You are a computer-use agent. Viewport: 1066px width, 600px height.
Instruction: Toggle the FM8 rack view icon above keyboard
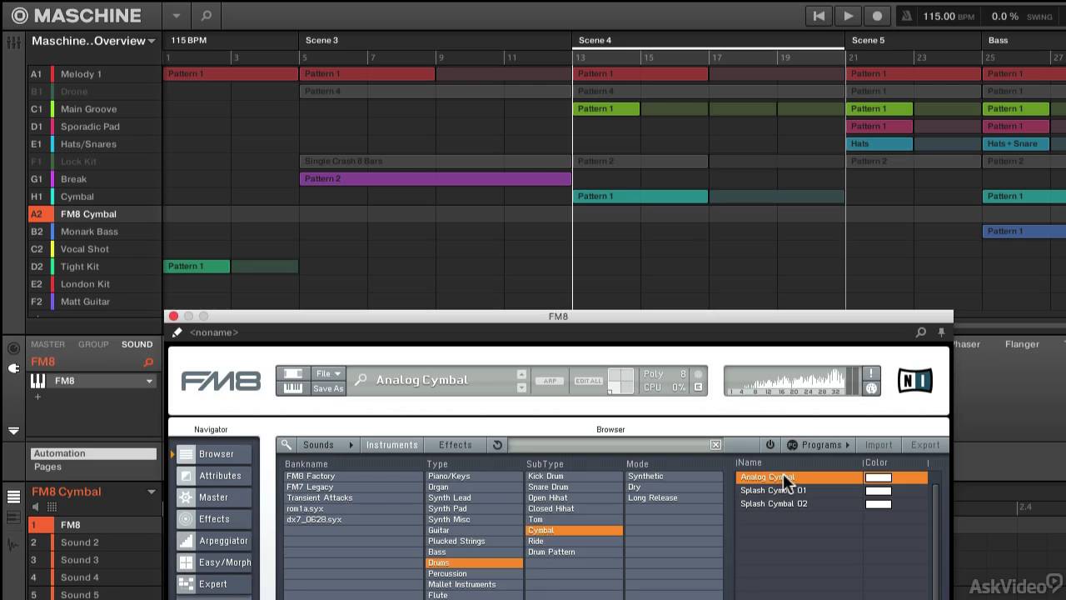pos(293,373)
